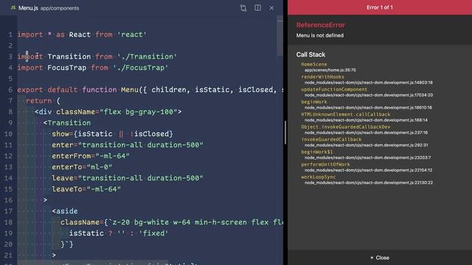
Task: Click the compare changes icon in editor header
Action: point(243,8)
